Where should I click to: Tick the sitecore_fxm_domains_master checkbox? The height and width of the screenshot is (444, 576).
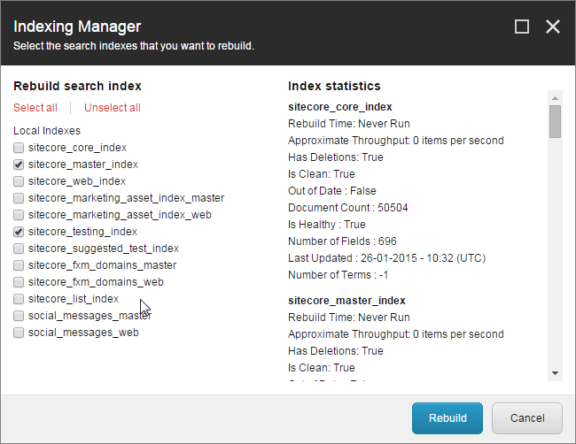[x=19, y=265]
